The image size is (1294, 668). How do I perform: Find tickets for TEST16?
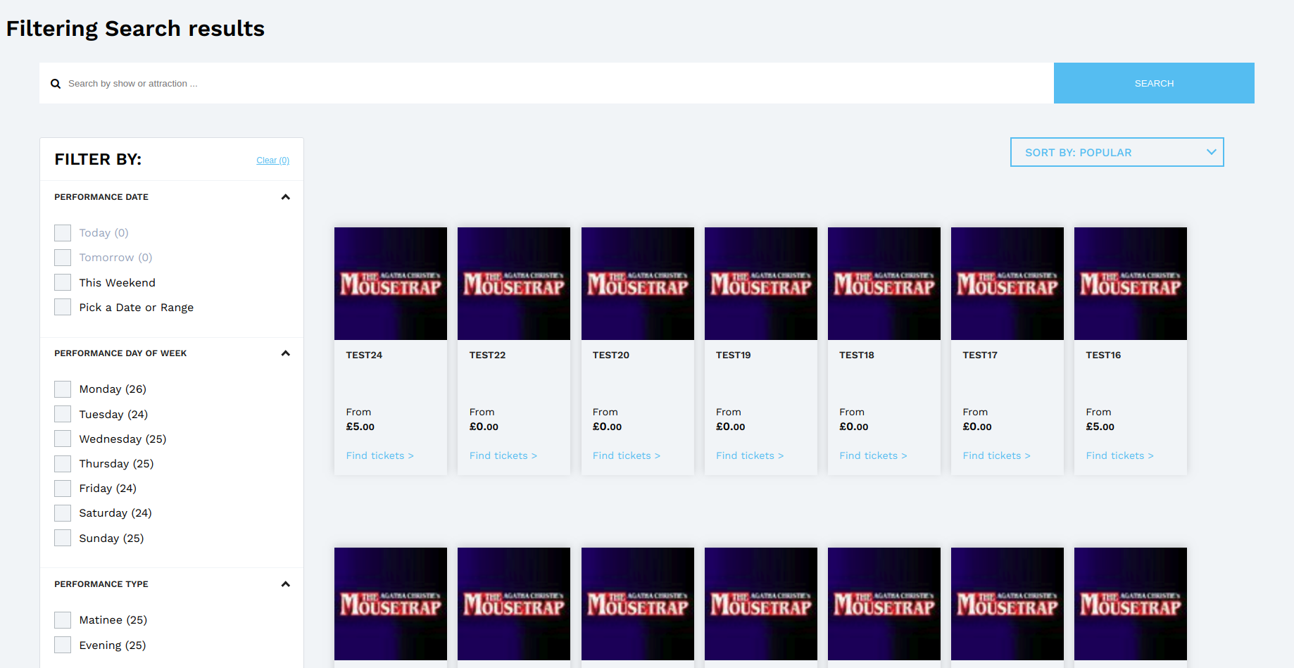point(1119,456)
